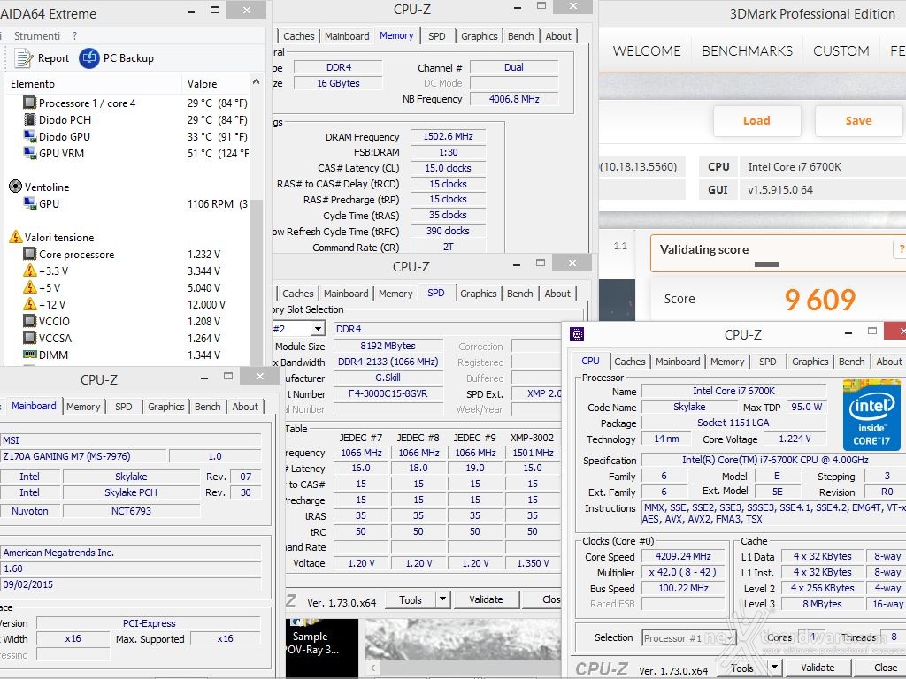Click Tools in the Intel processor CPU-Z window
This screenshot has width=906, height=679.
point(742,668)
